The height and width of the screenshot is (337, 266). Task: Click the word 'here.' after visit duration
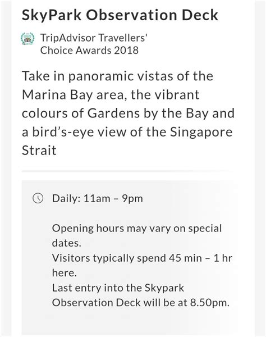point(64,273)
